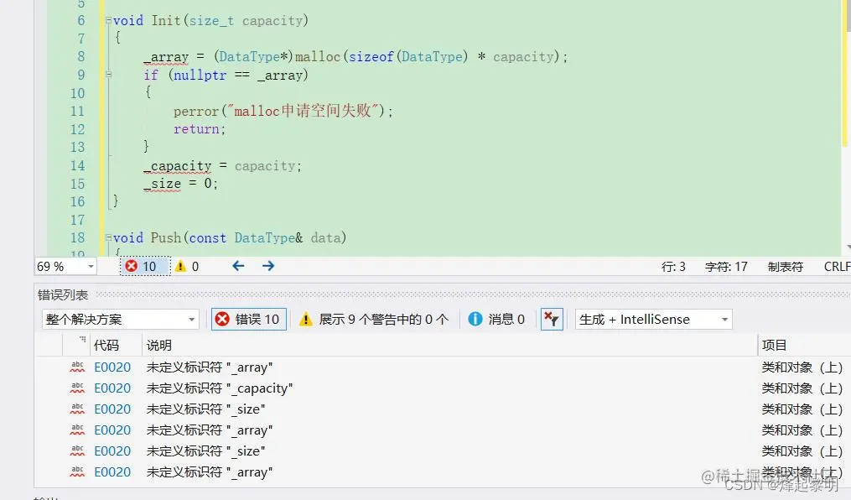Image resolution: width=851 pixels, height=500 pixels.
Task: Collapse the Init function using its fold marker
Action: (109, 20)
